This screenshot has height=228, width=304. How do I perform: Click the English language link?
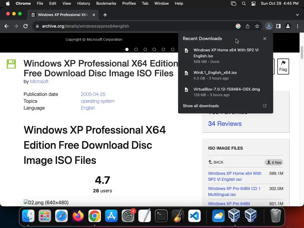pos(88,108)
